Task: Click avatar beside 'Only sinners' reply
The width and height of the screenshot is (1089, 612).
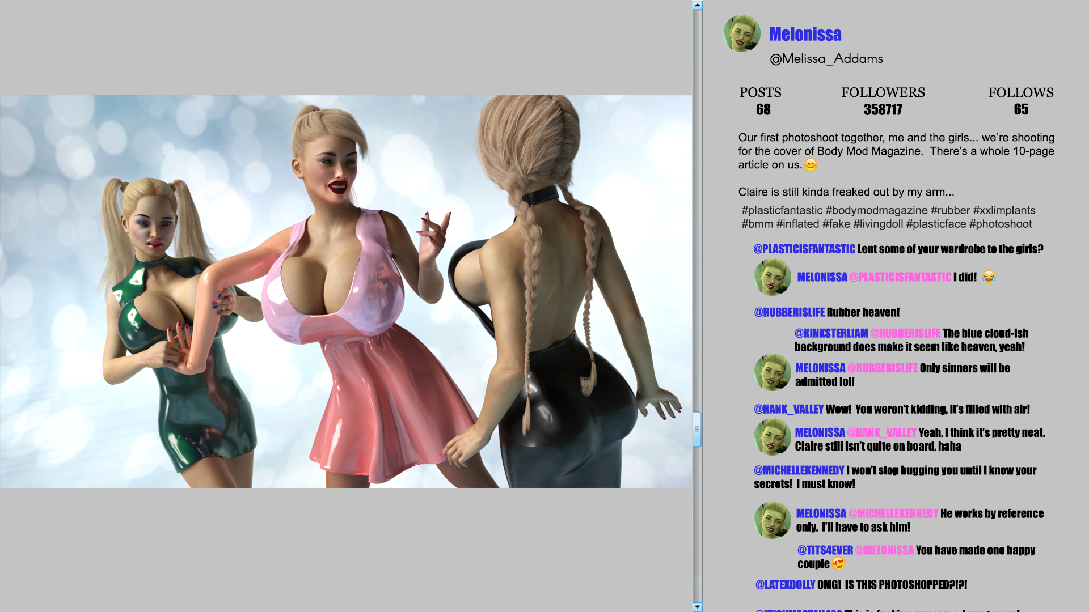Action: pos(773,372)
